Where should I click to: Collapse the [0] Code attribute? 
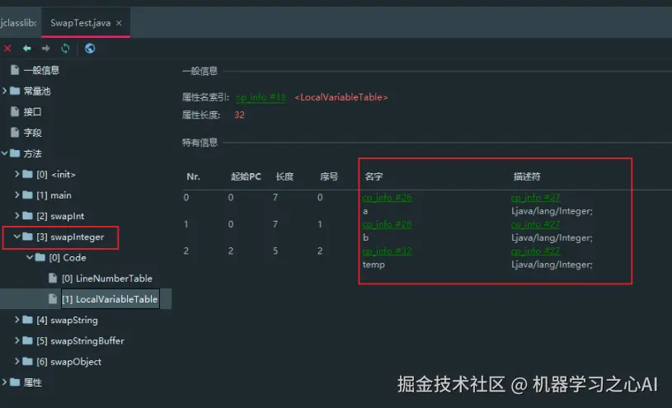pos(30,257)
